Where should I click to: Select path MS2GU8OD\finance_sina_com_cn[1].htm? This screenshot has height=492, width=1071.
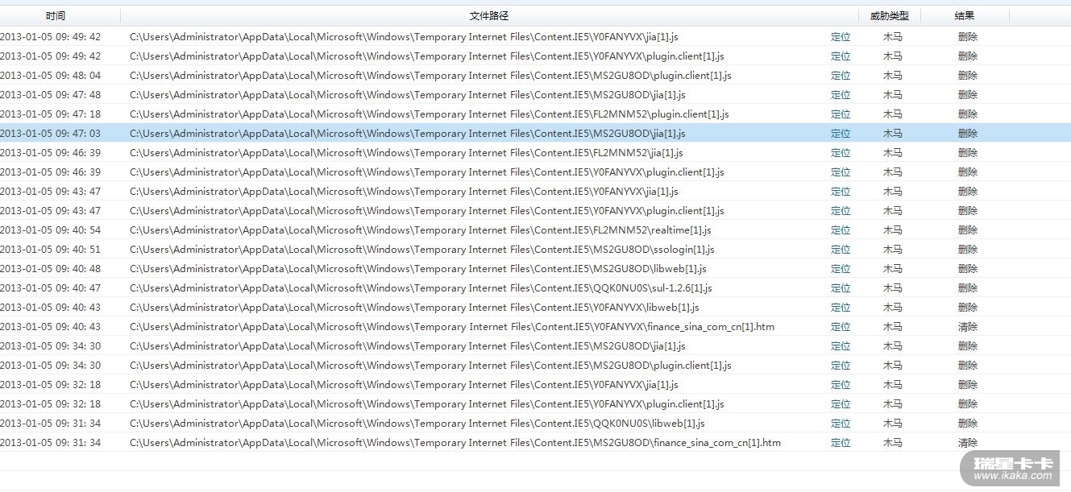coord(455,443)
